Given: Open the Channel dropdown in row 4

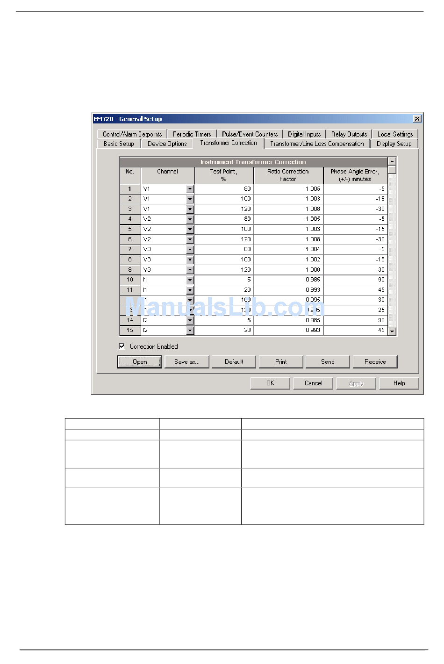Looking at the screenshot, I should click(x=190, y=219).
